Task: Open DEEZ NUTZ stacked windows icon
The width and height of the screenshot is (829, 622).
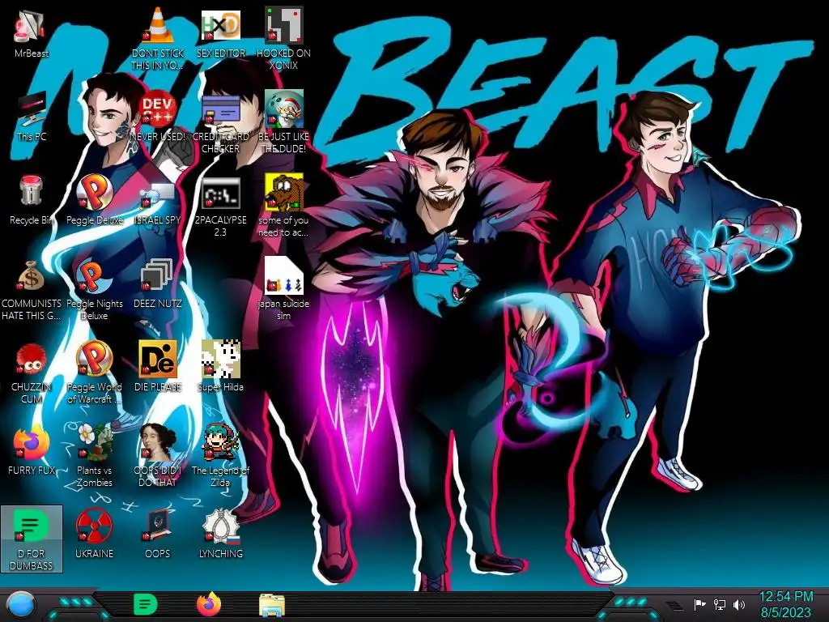Action: 158,276
